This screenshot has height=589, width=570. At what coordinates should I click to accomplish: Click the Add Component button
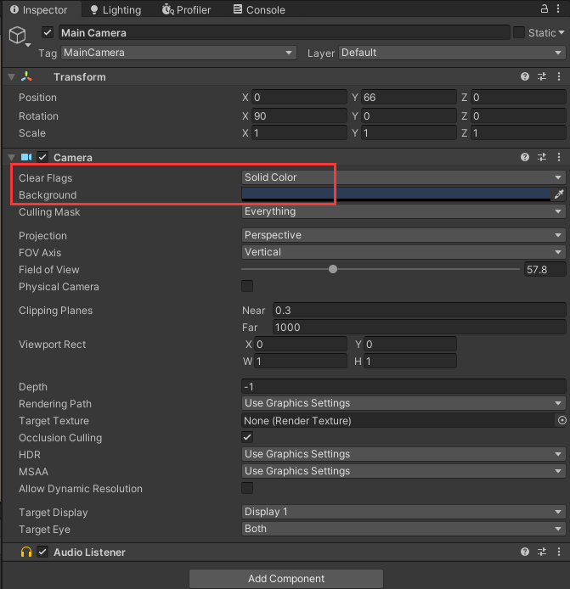point(286,579)
